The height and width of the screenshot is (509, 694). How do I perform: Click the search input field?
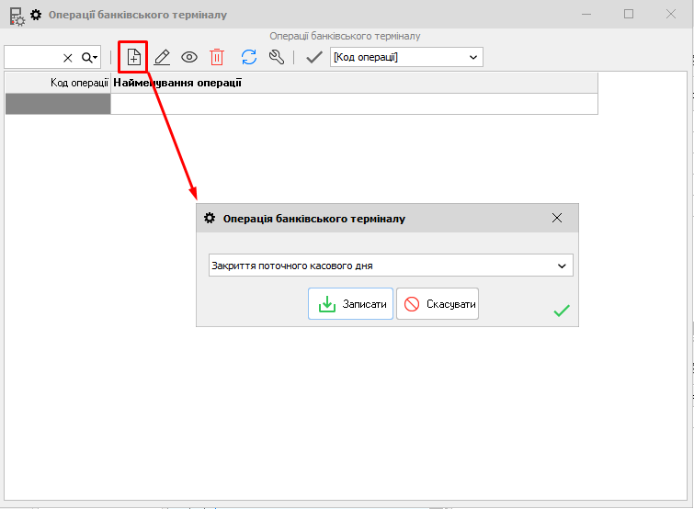click(32, 57)
